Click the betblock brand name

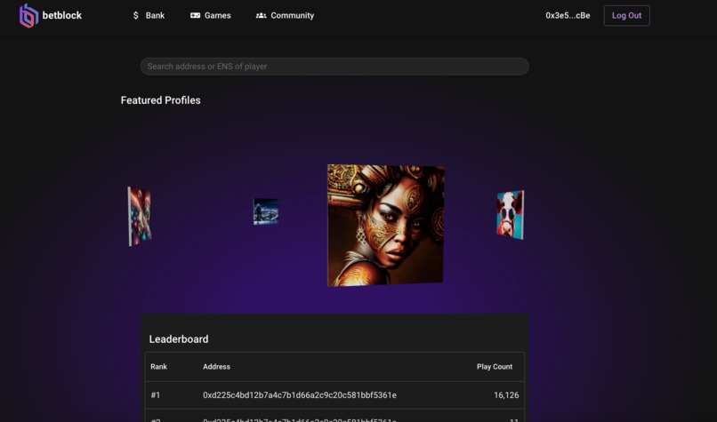click(x=61, y=15)
